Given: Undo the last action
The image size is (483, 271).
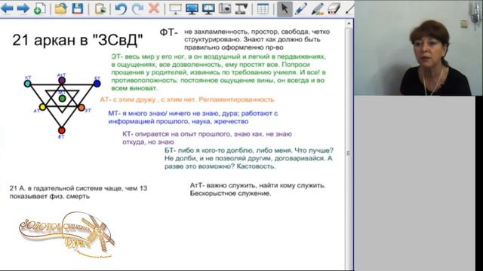Looking at the screenshot, I should [121, 8].
